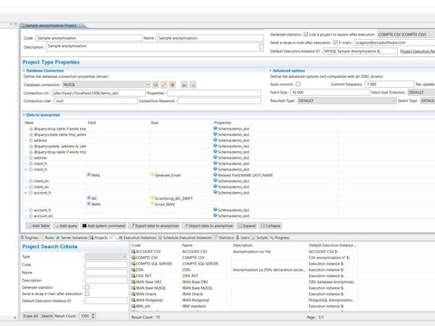Viewport: 435px width, 326px height.
Task: Click Import data to anonymize button
Action: pyautogui.click(x=208, y=225)
